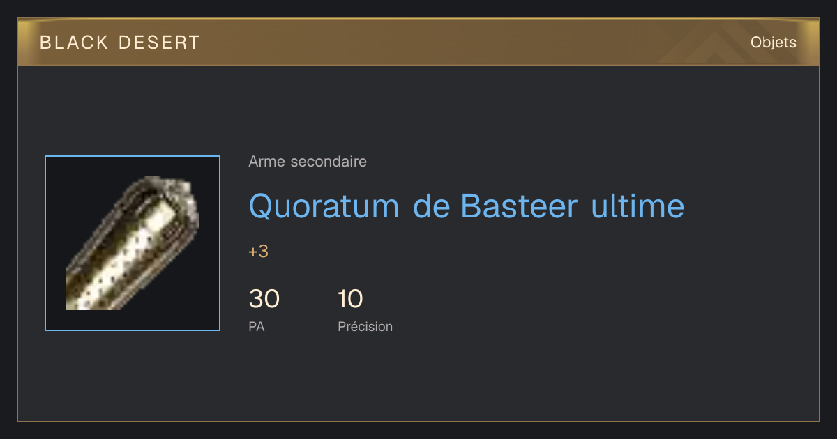Click the BLACK DESERT header title
837x439 pixels.
tap(120, 43)
